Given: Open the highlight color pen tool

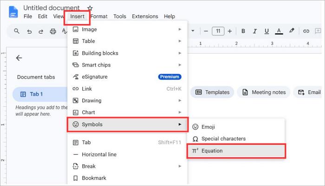Looking at the screenshot, I should [292, 31].
